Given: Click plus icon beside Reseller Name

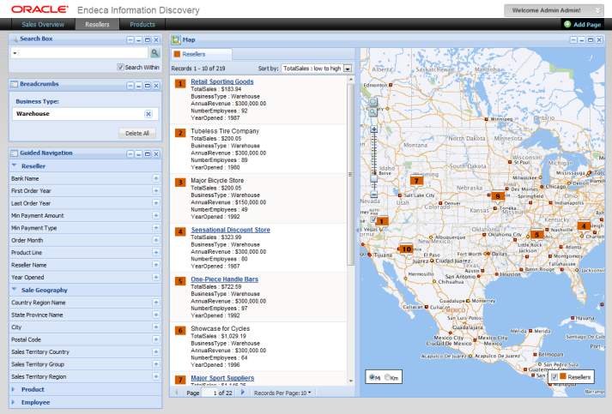Looking at the screenshot, I should 155,265.
